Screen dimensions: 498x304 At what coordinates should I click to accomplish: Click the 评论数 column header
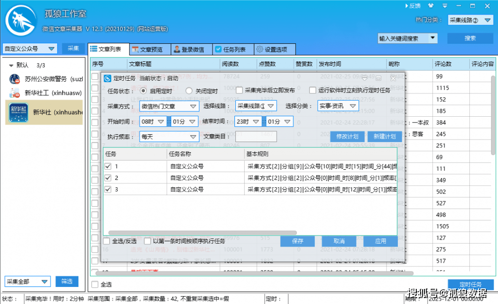(x=451, y=64)
